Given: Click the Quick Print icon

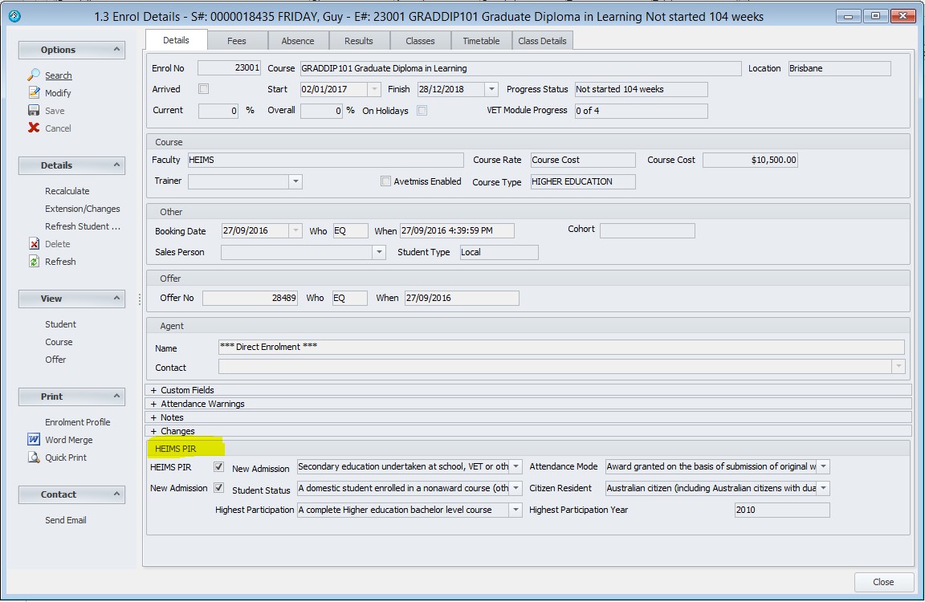Looking at the screenshot, I should 34,458.
